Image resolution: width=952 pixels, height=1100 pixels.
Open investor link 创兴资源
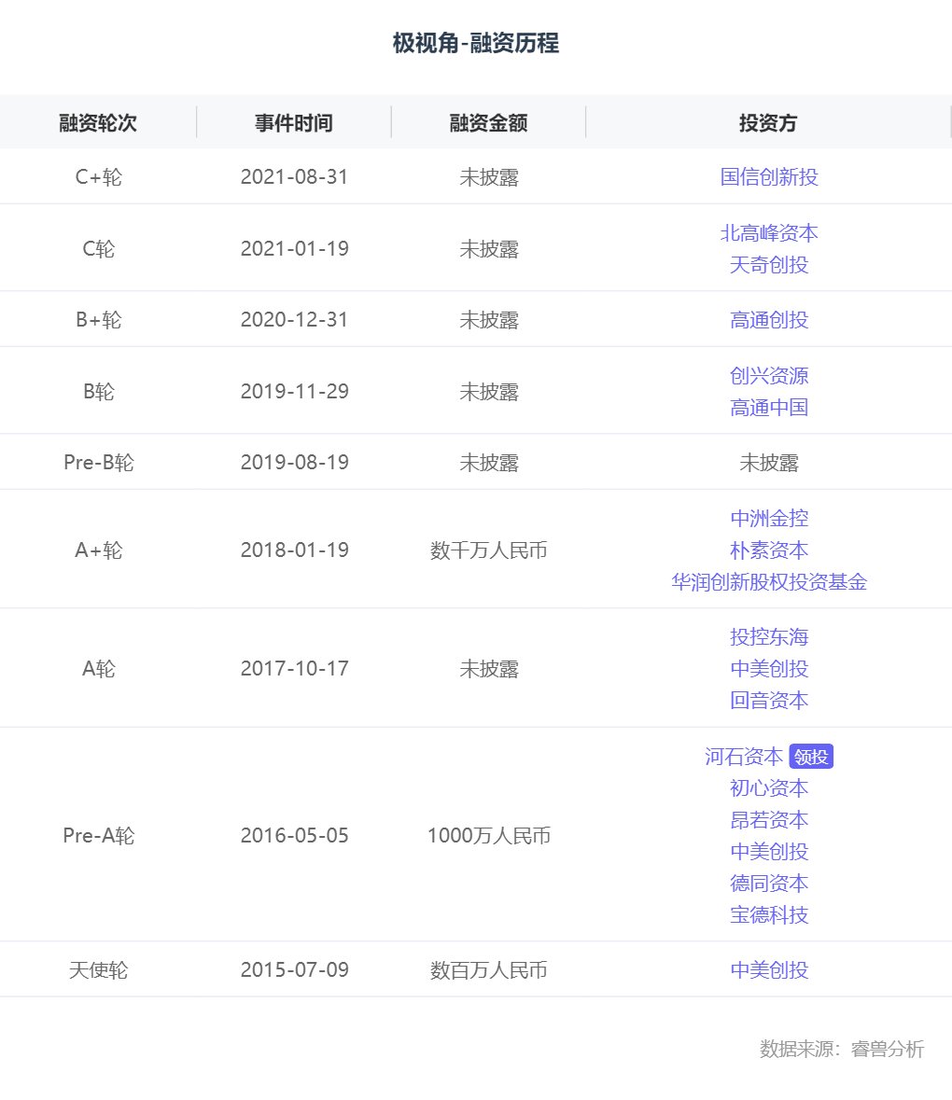click(769, 375)
